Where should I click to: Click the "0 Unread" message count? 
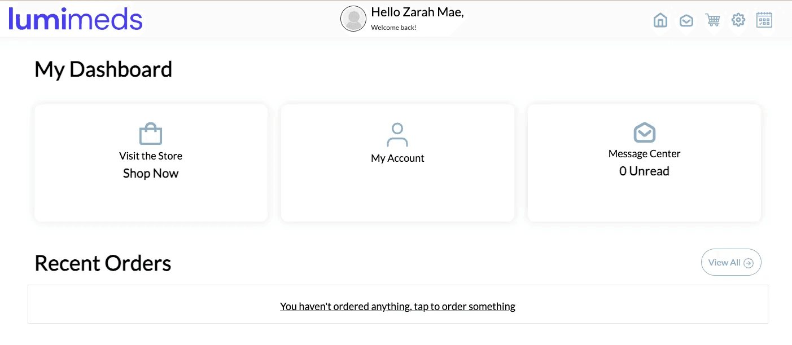point(644,171)
